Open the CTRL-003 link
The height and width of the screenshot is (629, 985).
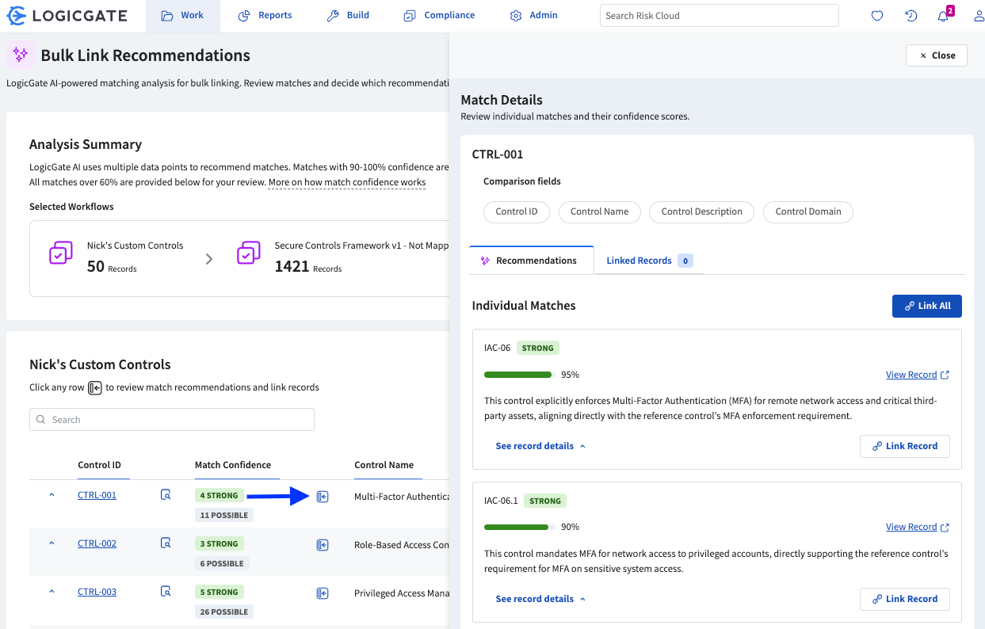pyautogui.click(x=97, y=592)
